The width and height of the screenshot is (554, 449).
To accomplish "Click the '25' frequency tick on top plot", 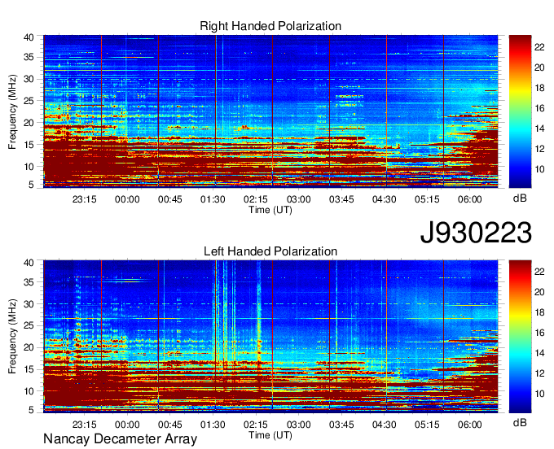I will 29,101.
